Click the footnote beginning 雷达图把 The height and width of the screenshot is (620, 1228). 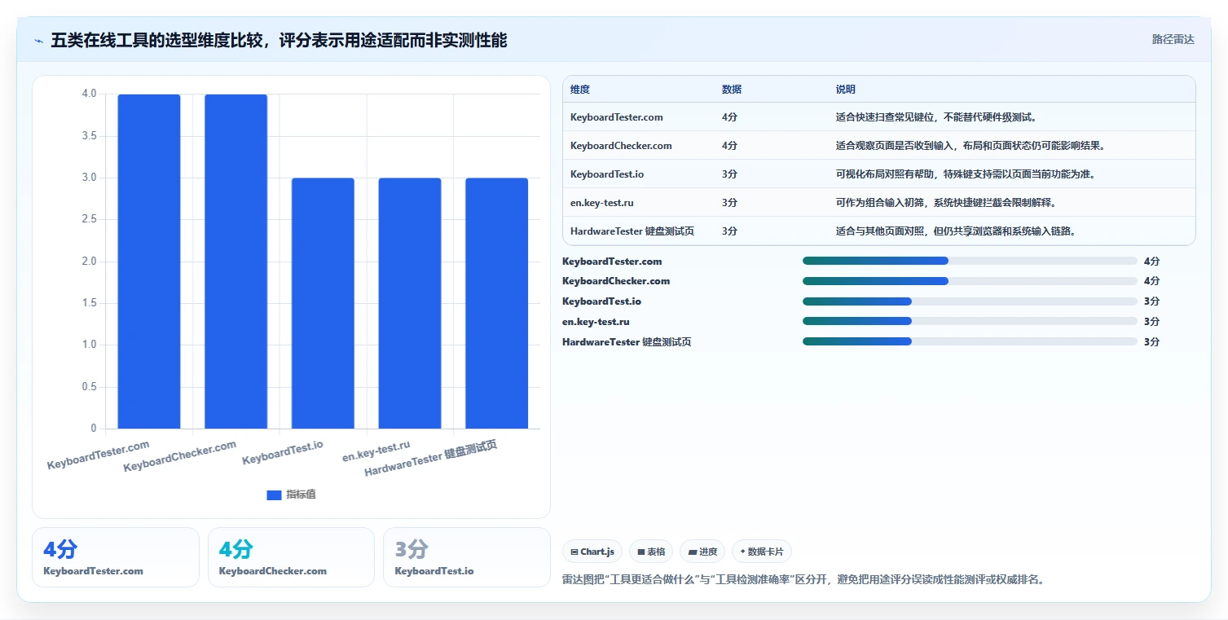(803, 580)
